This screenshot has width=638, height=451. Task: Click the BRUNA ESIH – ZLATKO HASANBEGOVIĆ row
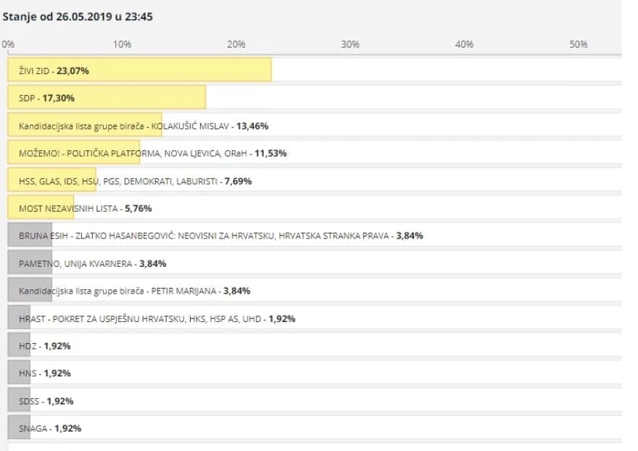pos(220,236)
